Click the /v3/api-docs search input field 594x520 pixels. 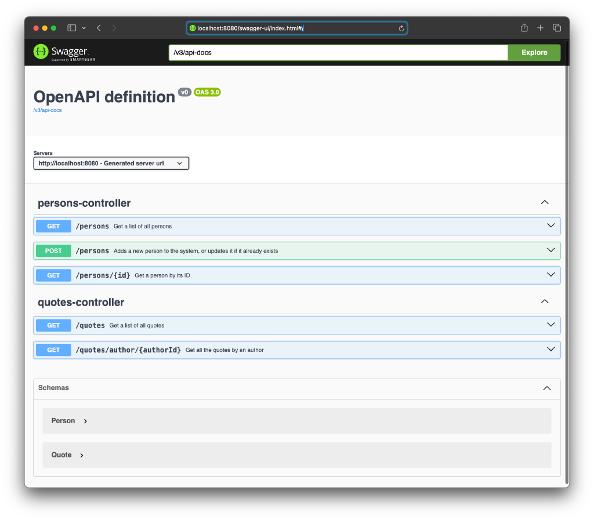[336, 52]
